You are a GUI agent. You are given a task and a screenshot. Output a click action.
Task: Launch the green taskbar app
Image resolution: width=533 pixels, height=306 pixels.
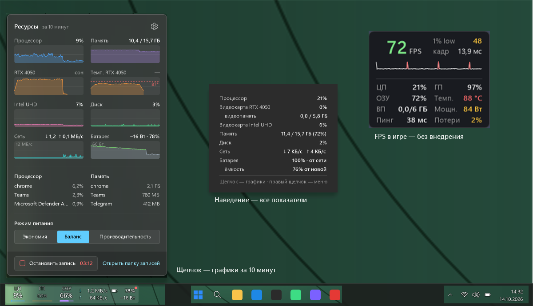(296, 295)
